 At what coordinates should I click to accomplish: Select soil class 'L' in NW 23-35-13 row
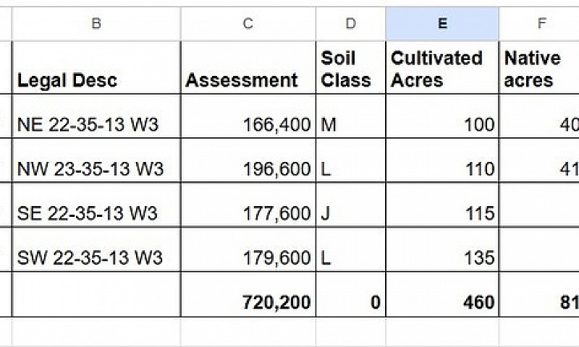[x=351, y=160]
